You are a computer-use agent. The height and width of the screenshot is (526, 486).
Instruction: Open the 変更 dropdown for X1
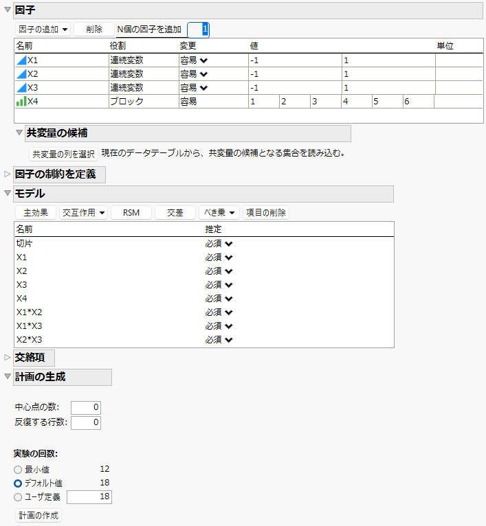tap(204, 60)
